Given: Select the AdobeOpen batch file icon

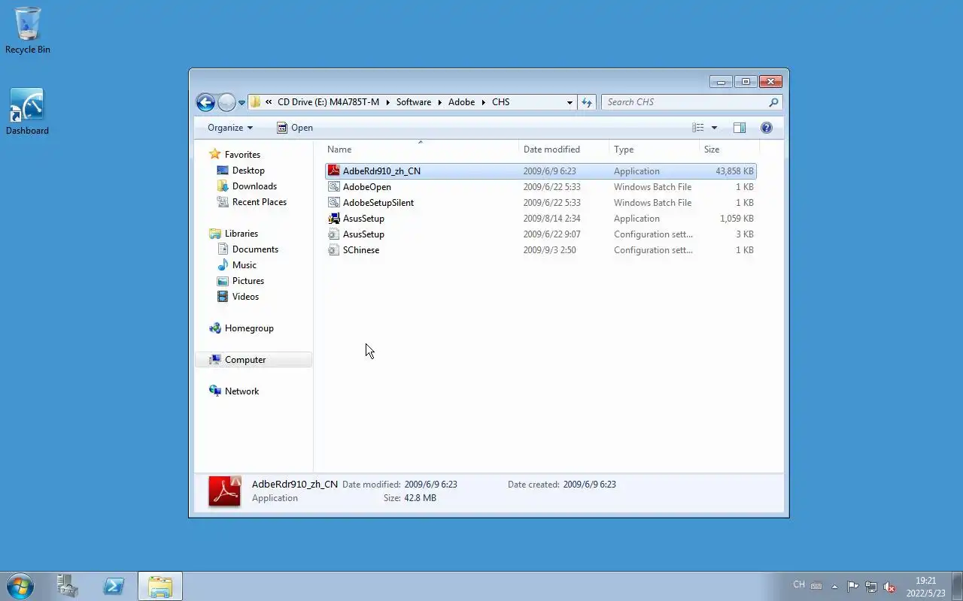Looking at the screenshot, I should pyautogui.click(x=334, y=187).
